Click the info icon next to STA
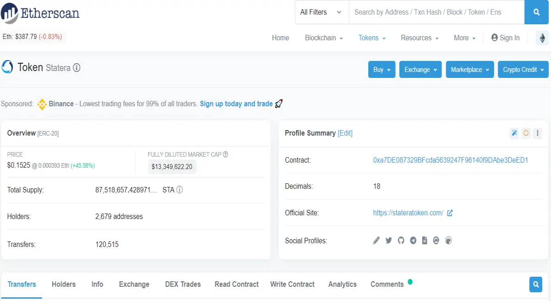The height and width of the screenshot is (301, 551). pyautogui.click(x=180, y=190)
